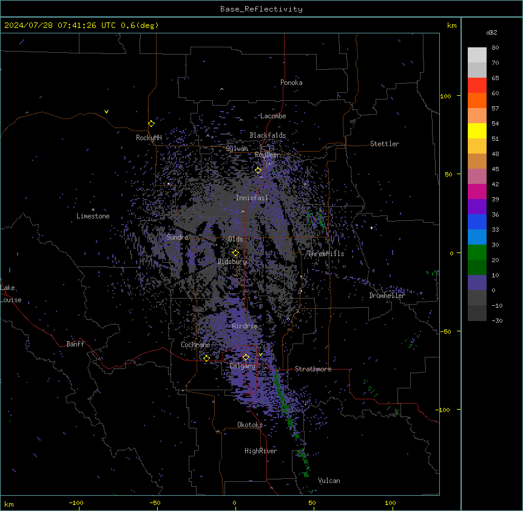Select the Strathmore label
The width and height of the screenshot is (523, 511).
pyautogui.click(x=313, y=369)
